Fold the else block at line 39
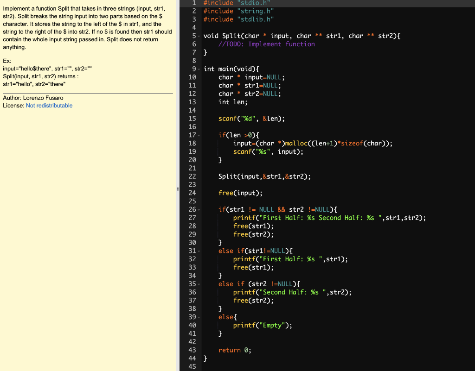The image size is (475, 371). coord(199,317)
